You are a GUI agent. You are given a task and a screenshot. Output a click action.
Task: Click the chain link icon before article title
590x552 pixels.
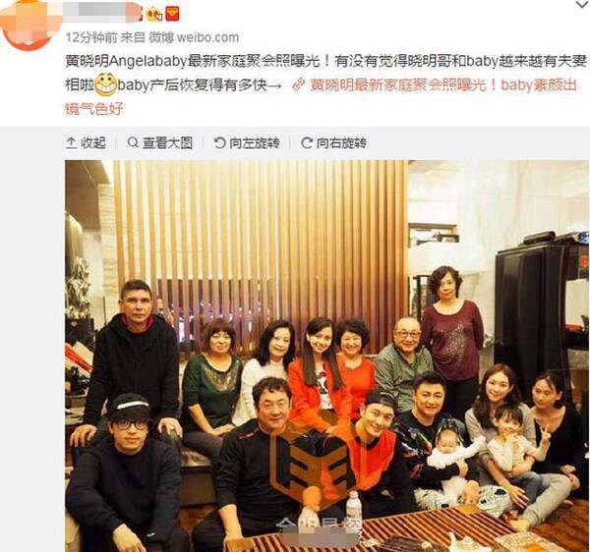click(298, 84)
